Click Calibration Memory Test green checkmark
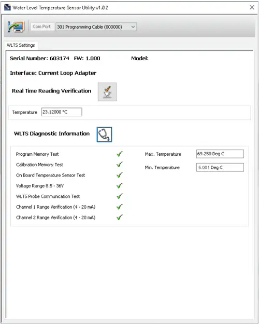This screenshot has height=324, width=259. click(119, 165)
